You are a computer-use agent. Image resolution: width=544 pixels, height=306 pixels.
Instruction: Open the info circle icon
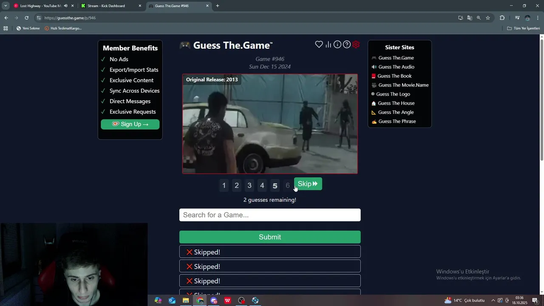pyautogui.click(x=337, y=45)
